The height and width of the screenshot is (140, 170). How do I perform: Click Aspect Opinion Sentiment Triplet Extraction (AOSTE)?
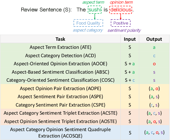coord(60,121)
